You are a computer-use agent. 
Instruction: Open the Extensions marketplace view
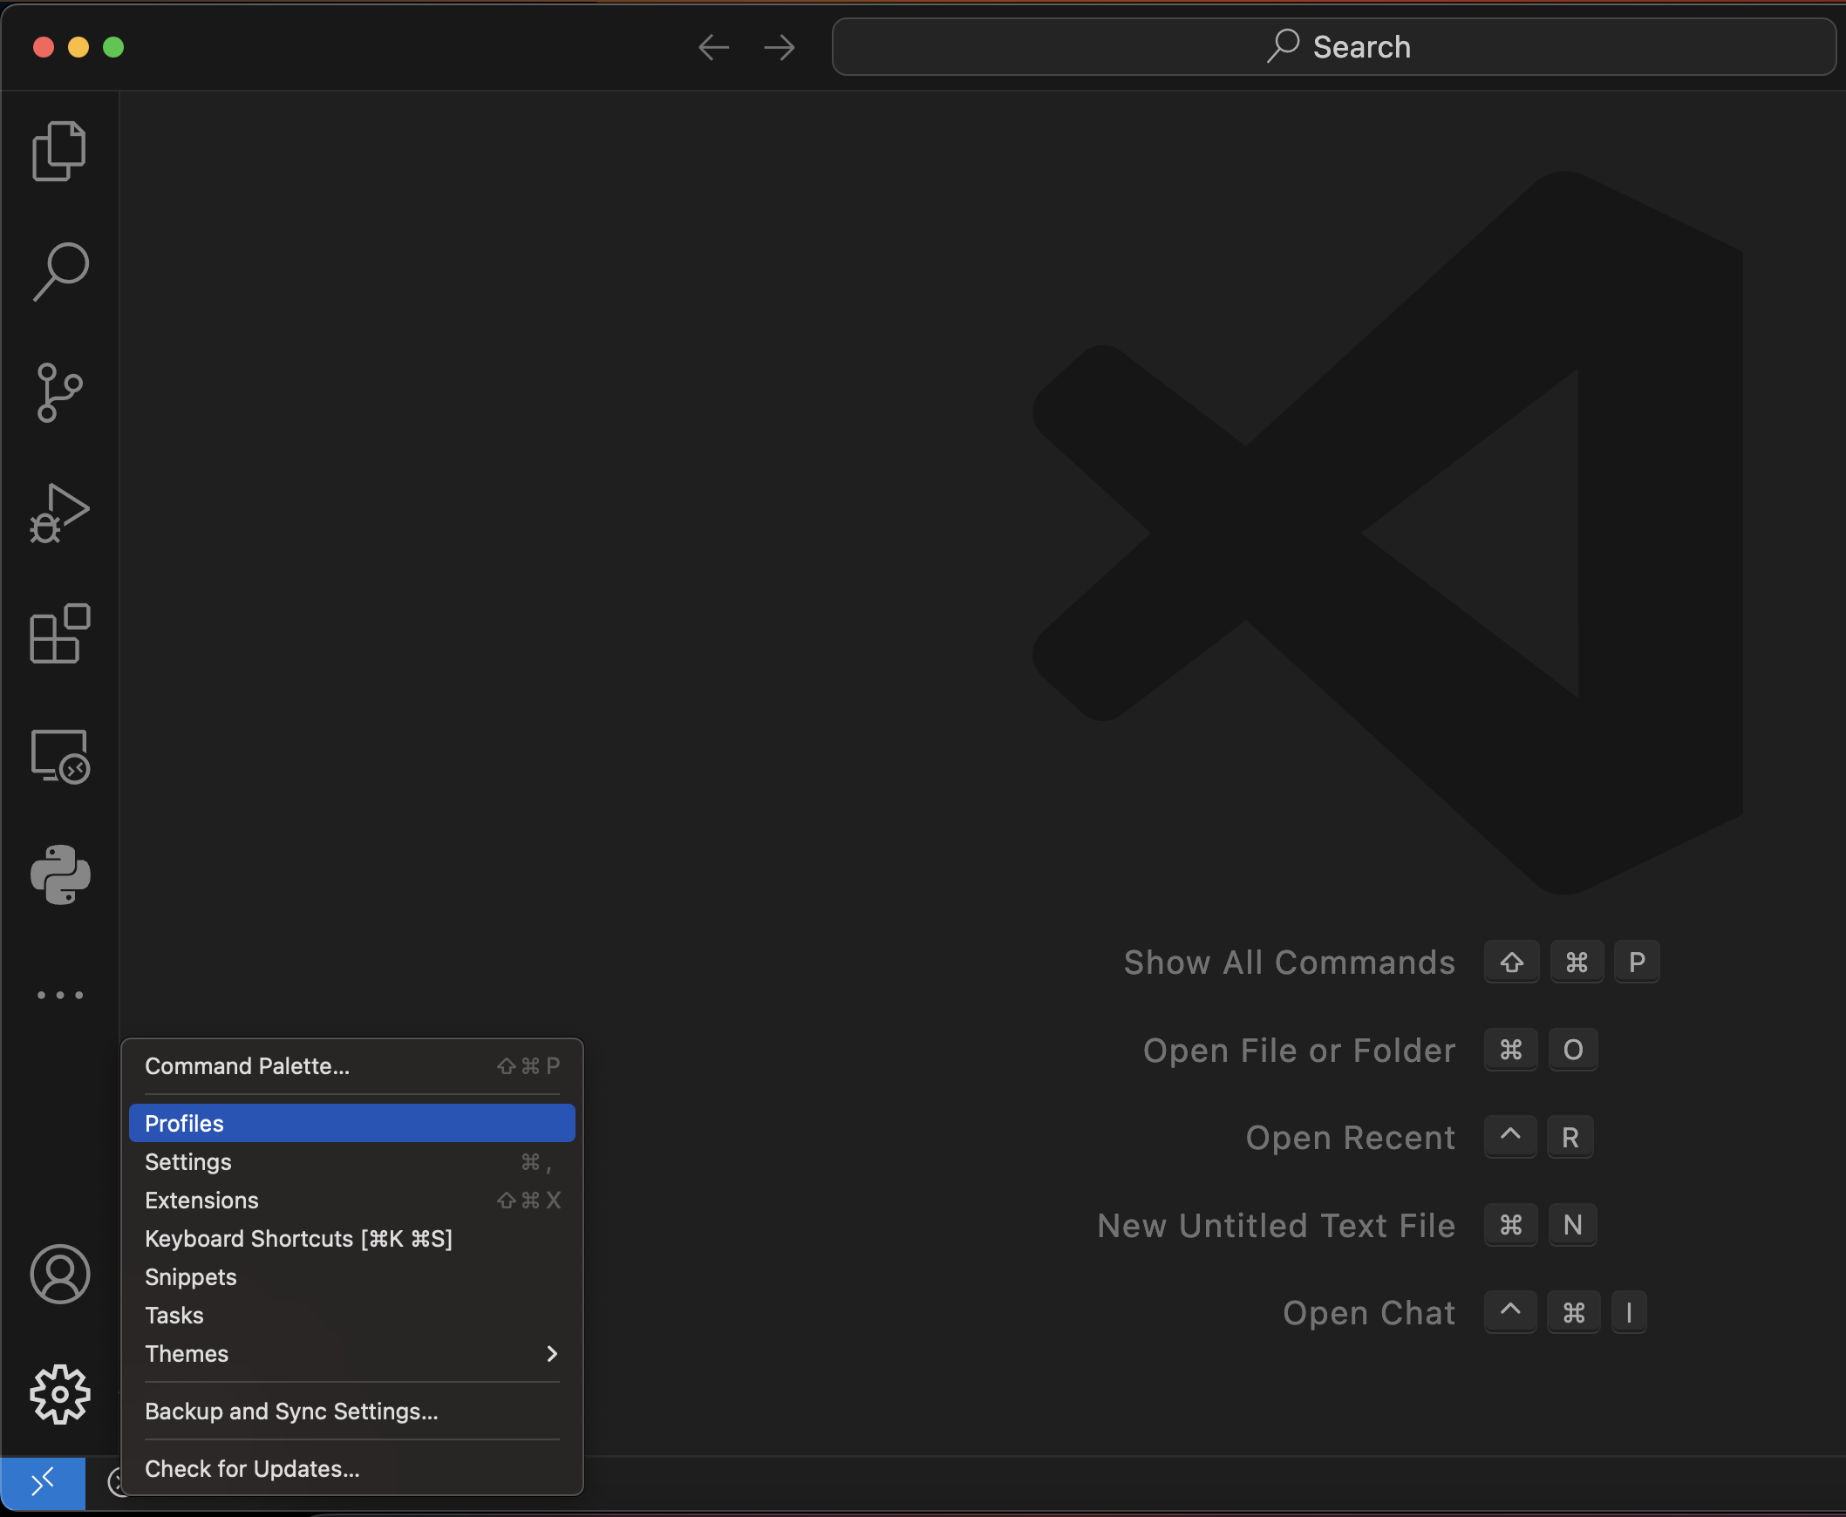(x=59, y=633)
